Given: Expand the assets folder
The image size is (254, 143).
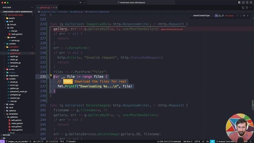Looking at the screenshot, I should tap(12, 18).
